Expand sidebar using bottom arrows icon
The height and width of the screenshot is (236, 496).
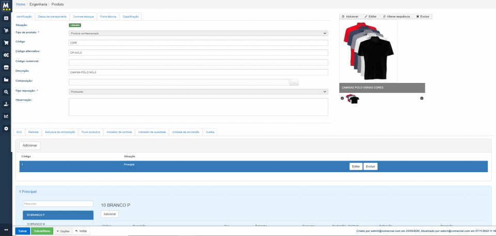click(6, 229)
